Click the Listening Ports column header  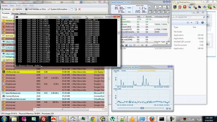(161, 17)
